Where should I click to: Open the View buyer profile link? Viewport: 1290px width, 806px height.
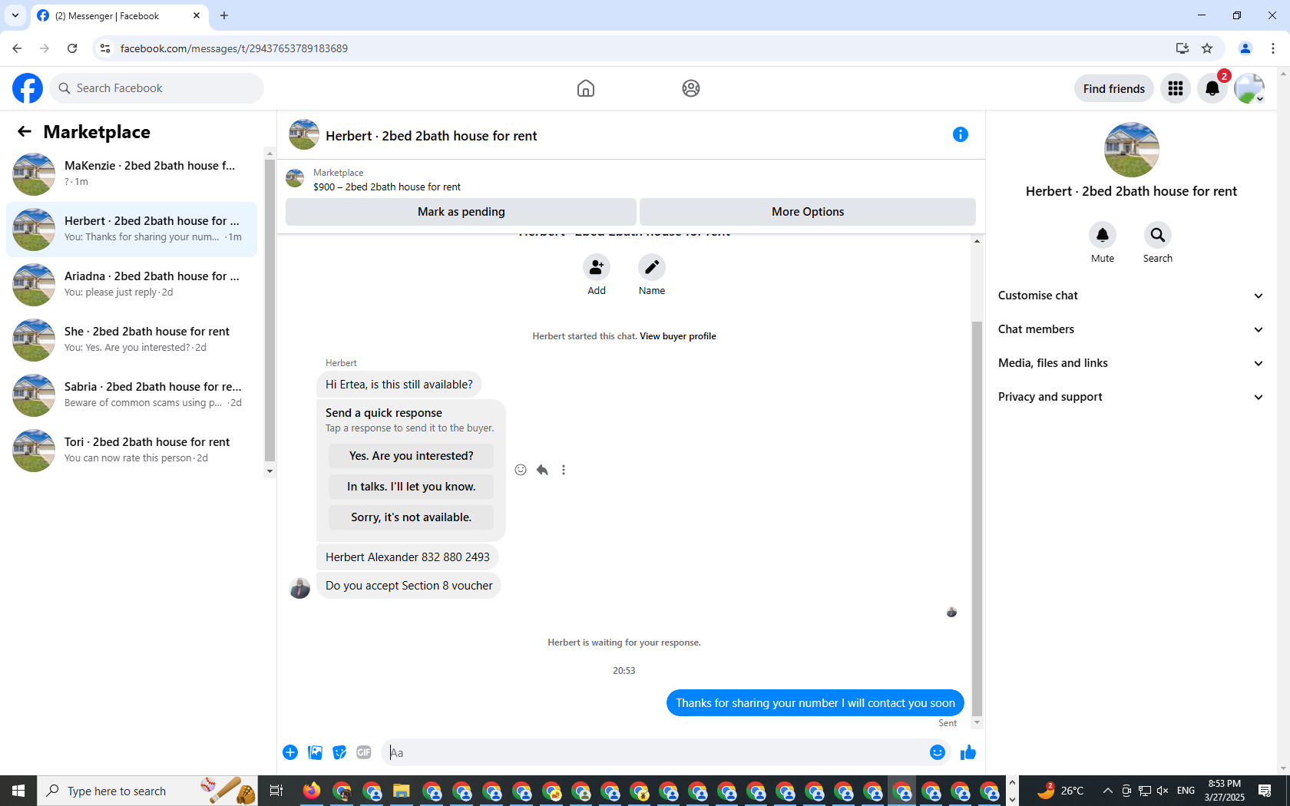click(x=678, y=336)
